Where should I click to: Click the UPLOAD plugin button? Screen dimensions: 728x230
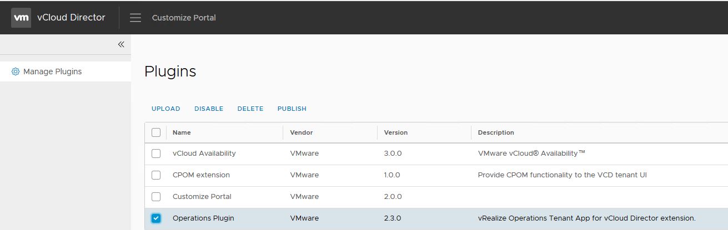click(x=165, y=109)
